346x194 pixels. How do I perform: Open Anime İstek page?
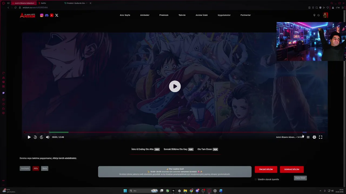point(202,15)
